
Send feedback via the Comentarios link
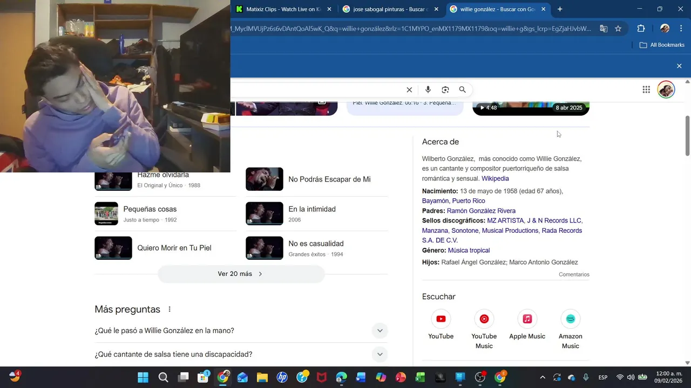click(574, 275)
